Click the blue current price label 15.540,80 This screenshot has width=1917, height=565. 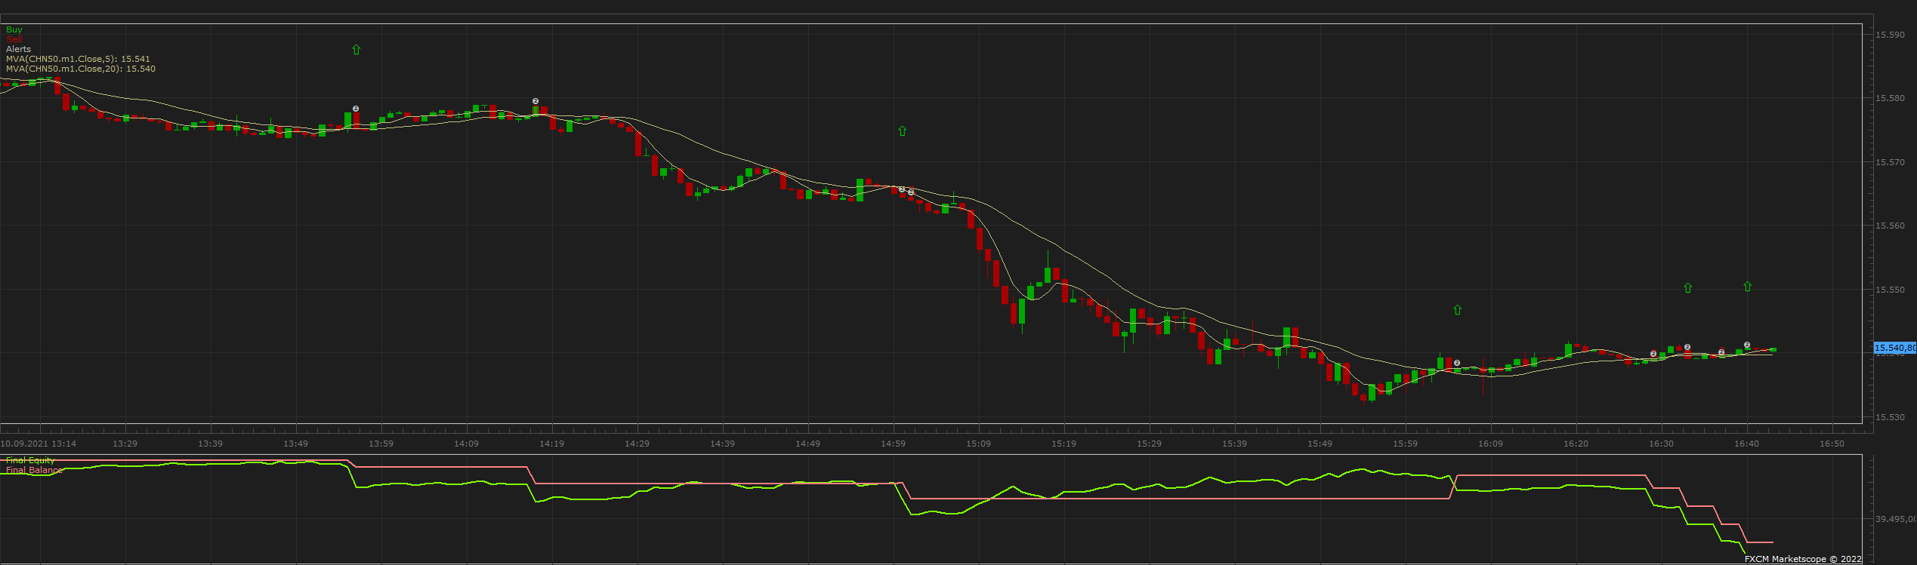tap(1895, 348)
